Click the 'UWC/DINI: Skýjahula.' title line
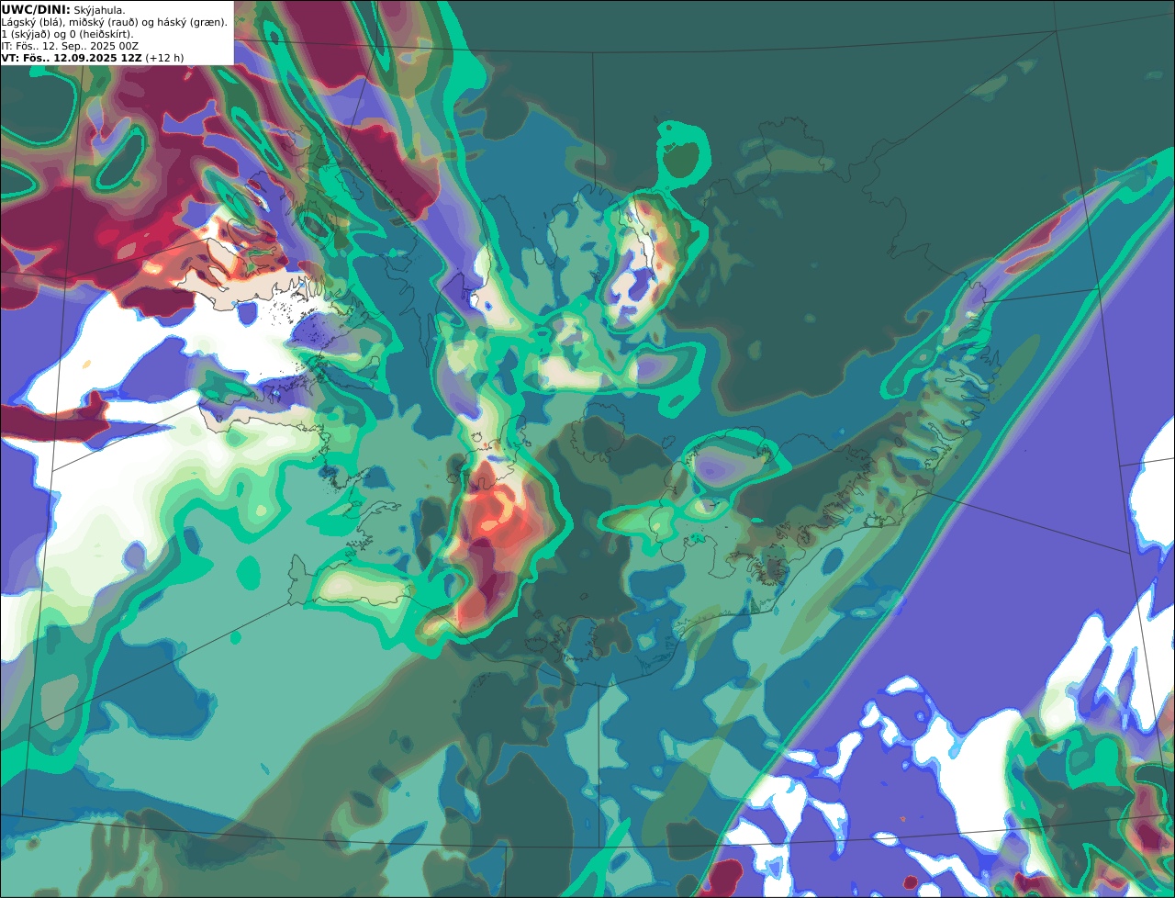 (x=63, y=10)
